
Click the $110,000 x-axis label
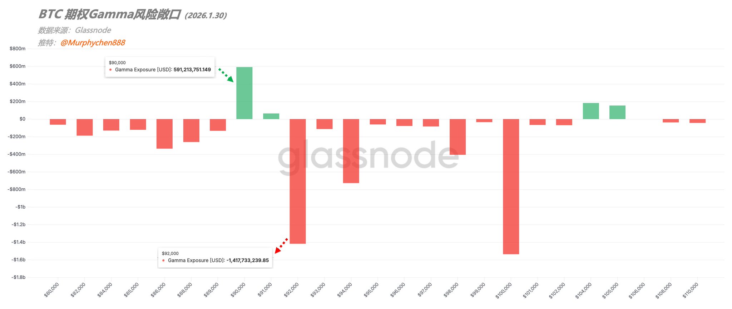[691, 290]
